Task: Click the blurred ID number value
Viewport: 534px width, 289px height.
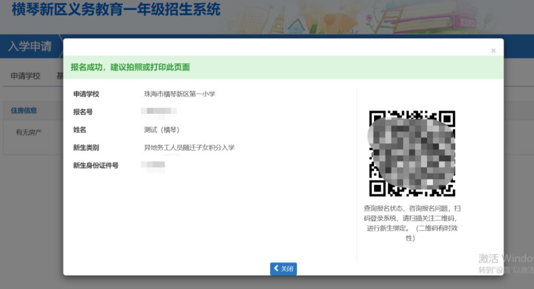Action: point(154,166)
